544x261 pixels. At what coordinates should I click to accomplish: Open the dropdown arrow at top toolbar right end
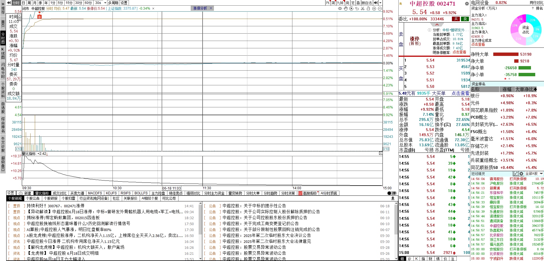[380, 3]
